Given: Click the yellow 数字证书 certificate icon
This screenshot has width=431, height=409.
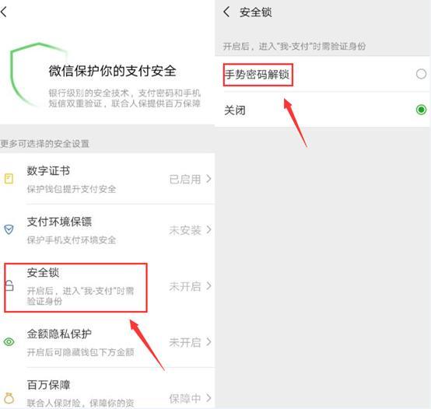Looking at the screenshot, I should 9,179.
